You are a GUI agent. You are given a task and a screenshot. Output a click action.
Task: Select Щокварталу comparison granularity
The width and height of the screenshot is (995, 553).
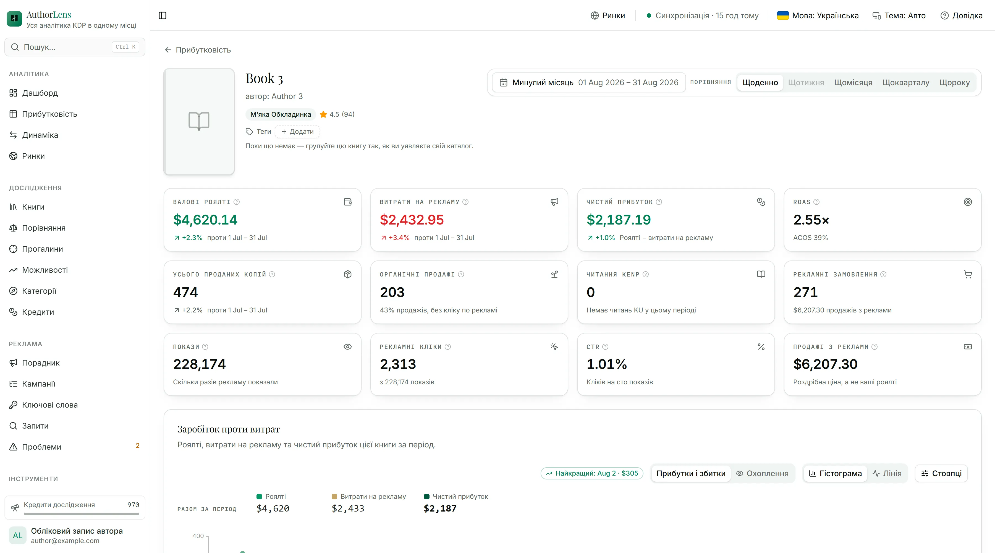[906, 82]
